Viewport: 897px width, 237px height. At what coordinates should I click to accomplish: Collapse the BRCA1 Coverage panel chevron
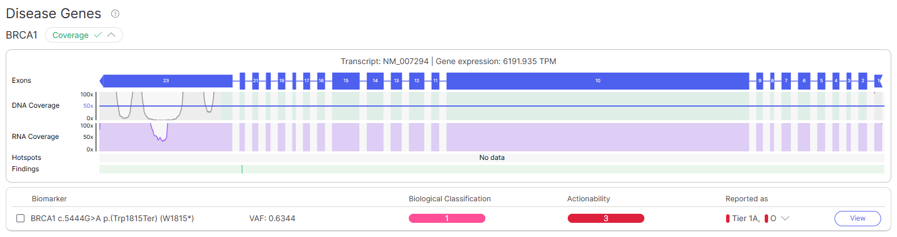pos(111,35)
